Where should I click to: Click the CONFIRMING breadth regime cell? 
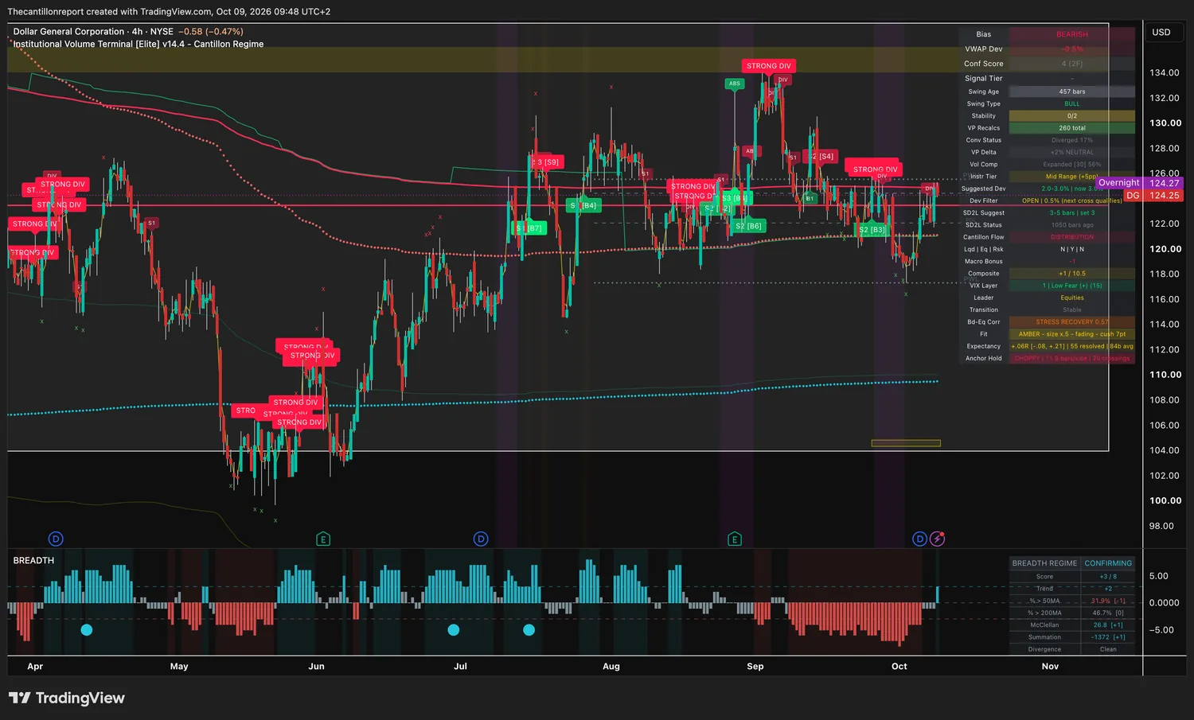tap(1108, 563)
